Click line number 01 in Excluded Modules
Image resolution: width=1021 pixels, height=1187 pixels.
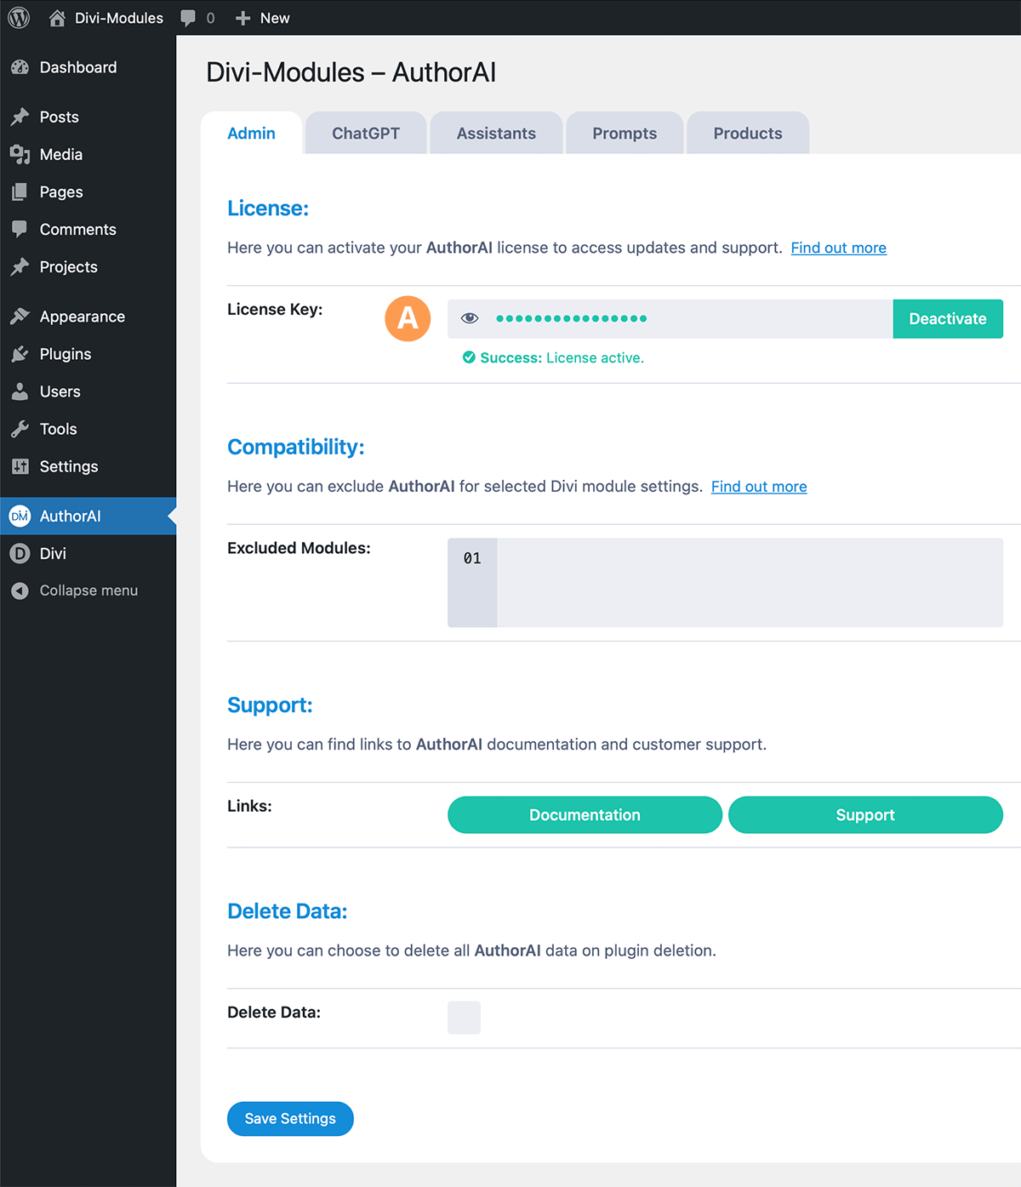(472, 558)
